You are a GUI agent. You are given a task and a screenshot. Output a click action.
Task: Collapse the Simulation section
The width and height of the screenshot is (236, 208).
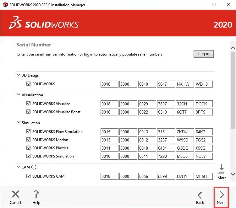18,122
